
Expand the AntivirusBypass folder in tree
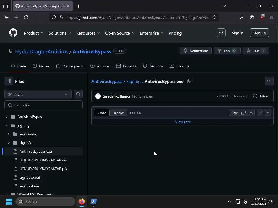click(x=7, y=117)
